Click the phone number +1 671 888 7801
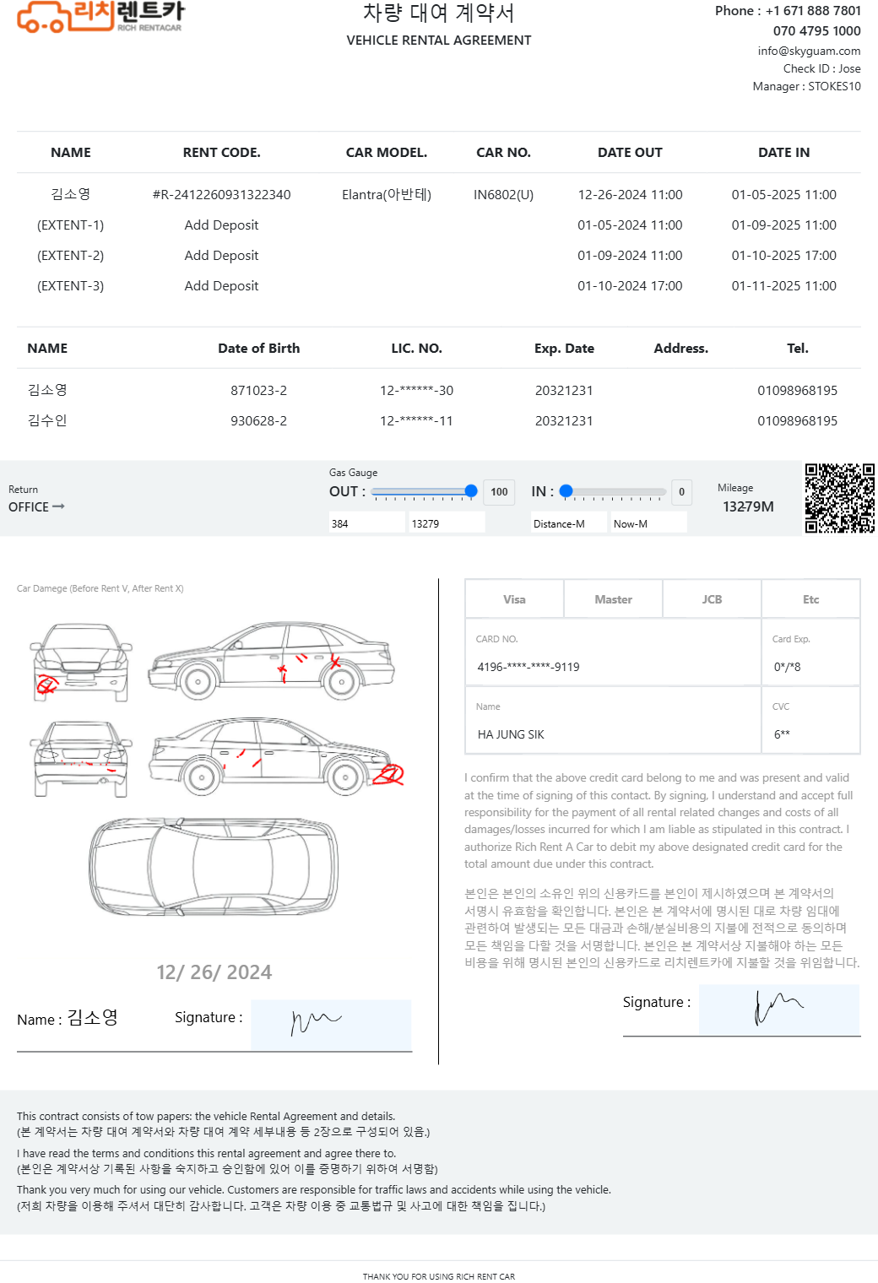The height and width of the screenshot is (1283, 878). click(x=813, y=11)
